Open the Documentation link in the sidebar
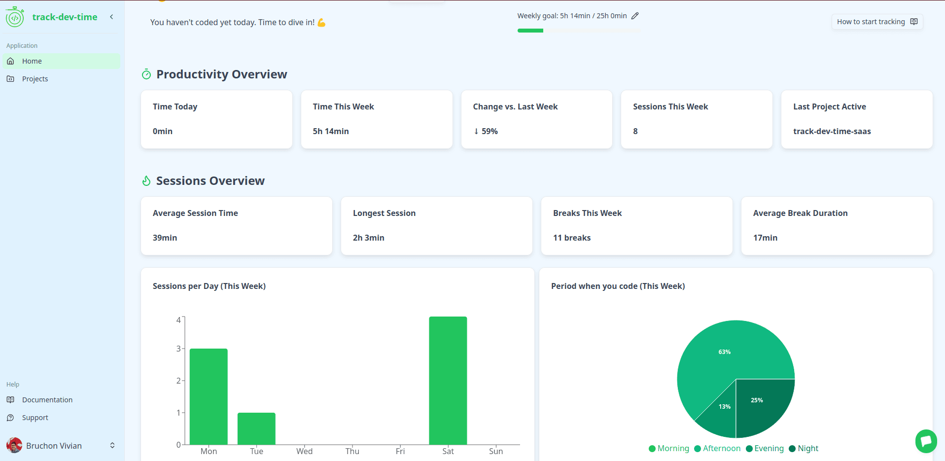Screen dimensions: 945x461 tap(62, 400)
